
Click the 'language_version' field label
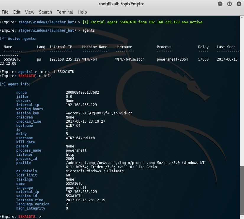point(33,204)
